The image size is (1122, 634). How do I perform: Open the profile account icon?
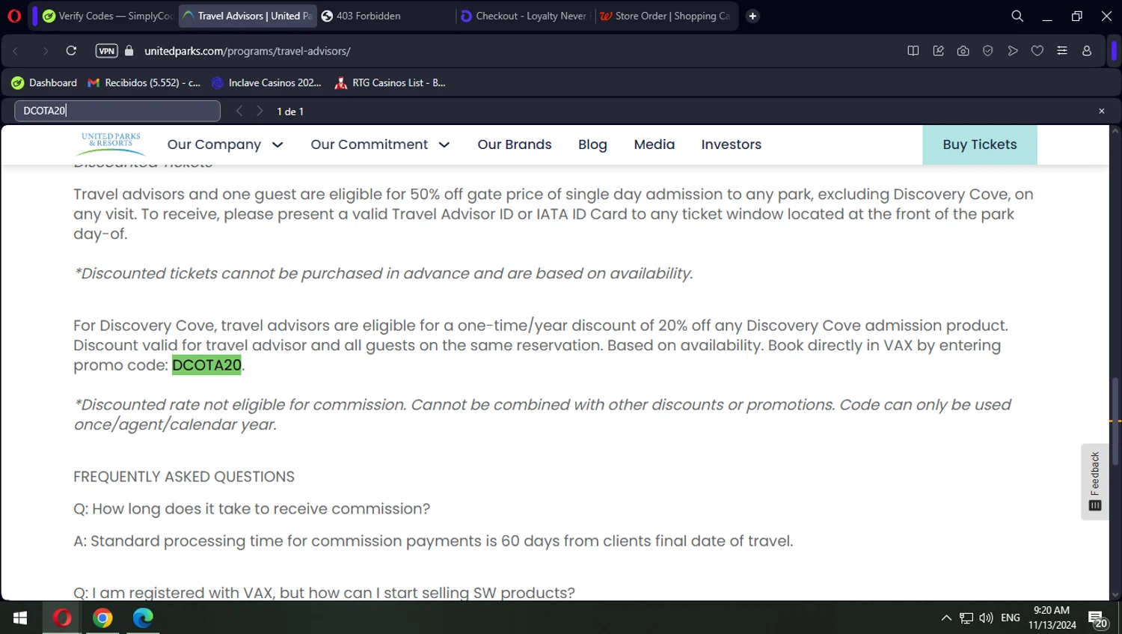(1087, 51)
